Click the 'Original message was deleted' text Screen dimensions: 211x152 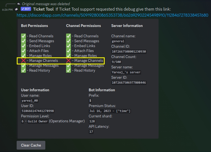46,4
